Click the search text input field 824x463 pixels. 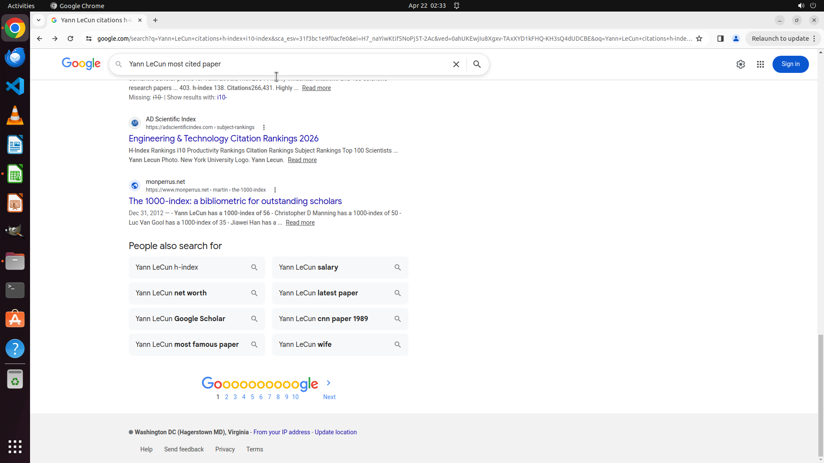(283, 64)
